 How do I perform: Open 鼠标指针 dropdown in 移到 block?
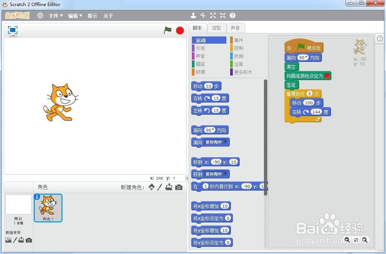[x=225, y=174]
